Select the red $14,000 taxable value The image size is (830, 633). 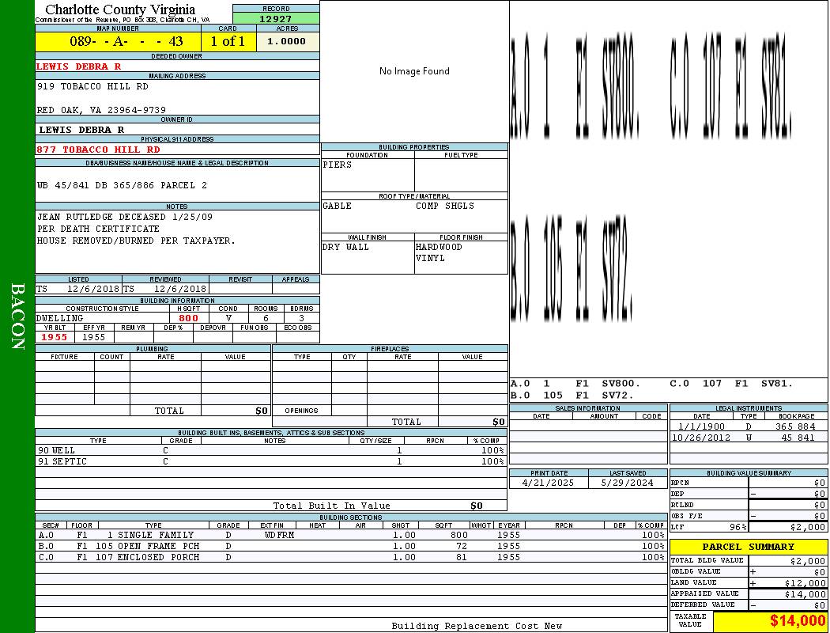pyautogui.click(x=797, y=621)
